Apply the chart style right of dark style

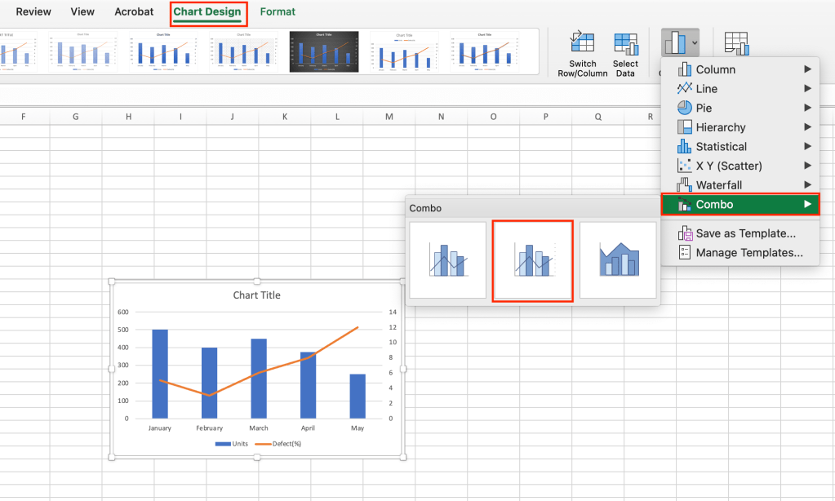pos(404,51)
